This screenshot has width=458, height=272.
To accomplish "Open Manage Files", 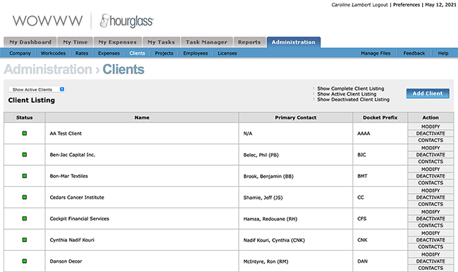I will tap(376, 53).
